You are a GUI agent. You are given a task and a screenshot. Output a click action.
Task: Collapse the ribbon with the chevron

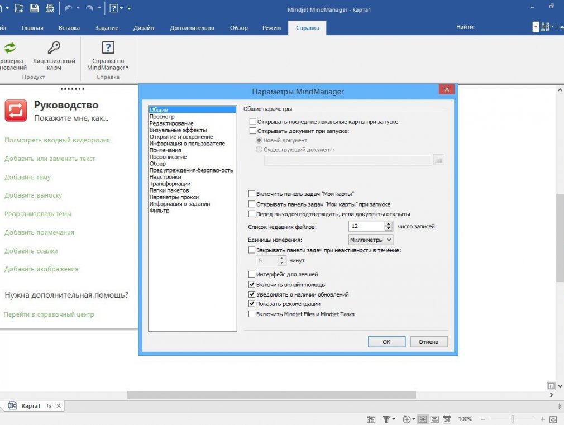[561, 27]
